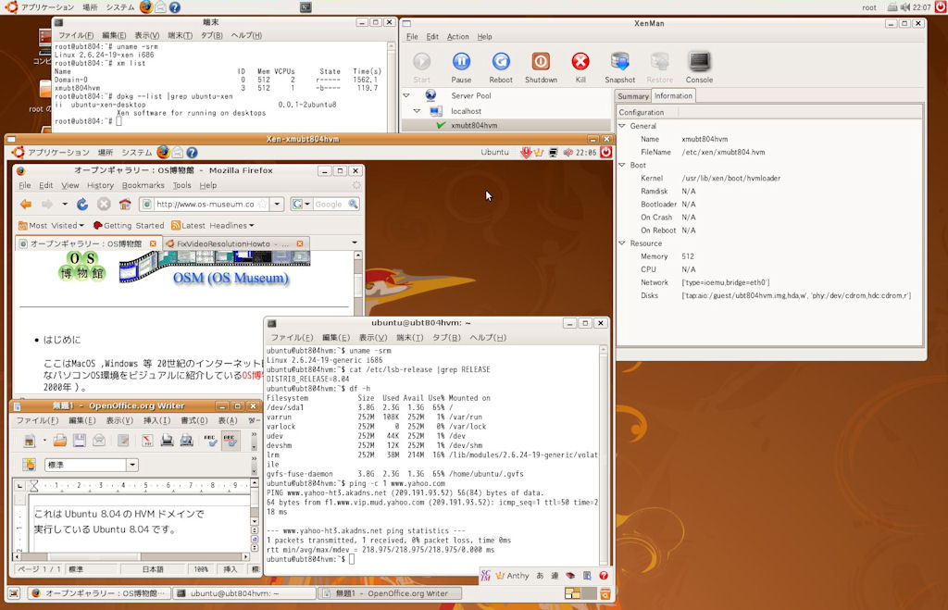Click the Show desktop icon in guest taskbar
Image resolution: width=948 pixels, height=610 pixels.
[14, 593]
